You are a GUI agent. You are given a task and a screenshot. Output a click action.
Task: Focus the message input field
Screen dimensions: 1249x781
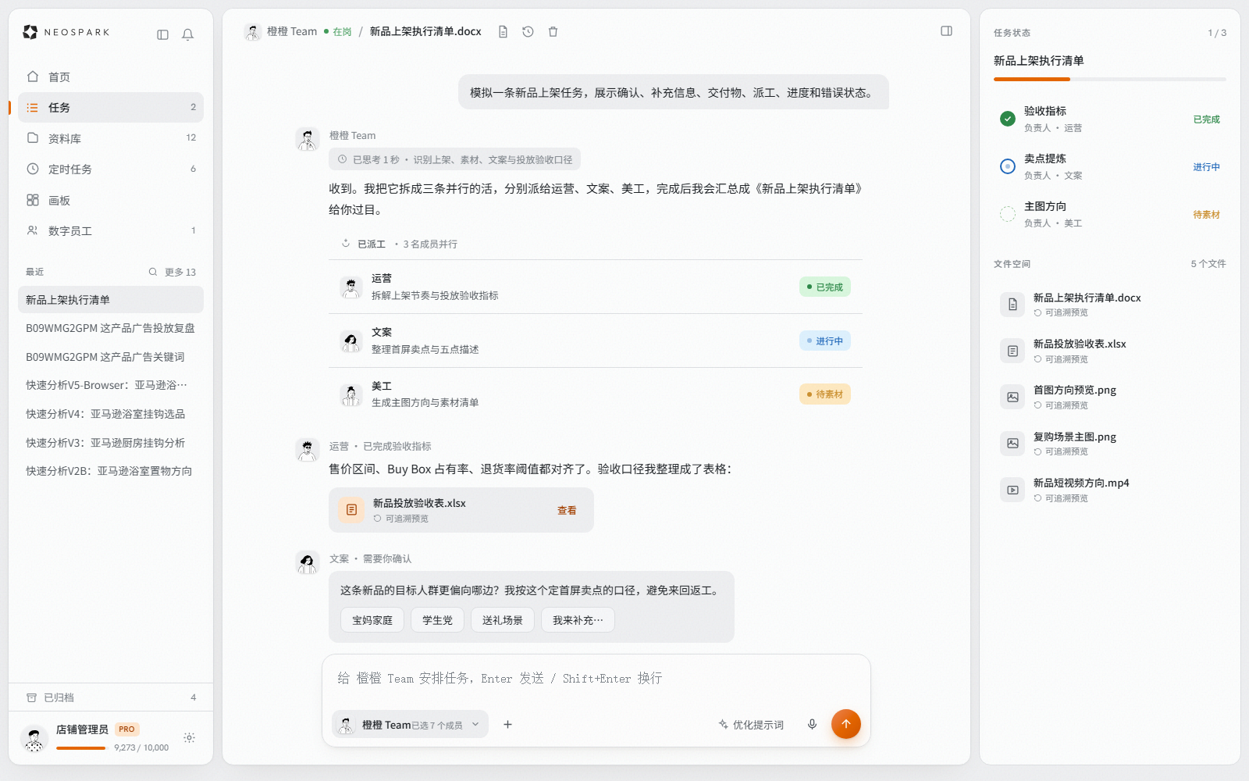click(x=596, y=679)
